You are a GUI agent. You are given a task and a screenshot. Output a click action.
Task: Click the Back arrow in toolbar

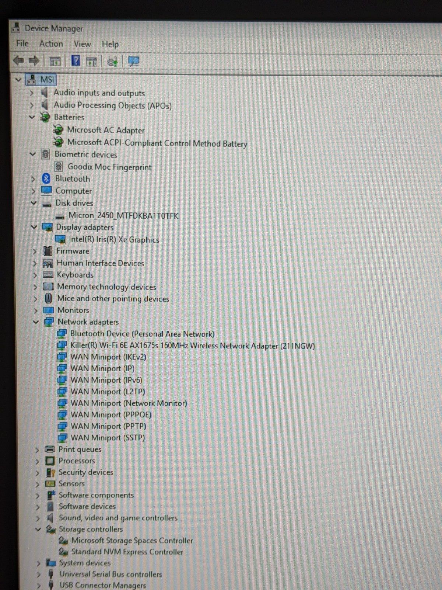coord(18,61)
